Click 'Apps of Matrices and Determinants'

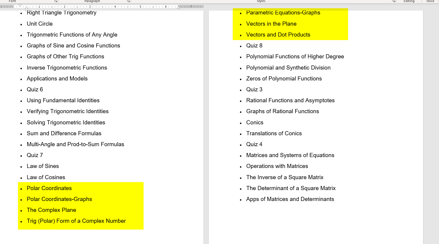click(290, 199)
